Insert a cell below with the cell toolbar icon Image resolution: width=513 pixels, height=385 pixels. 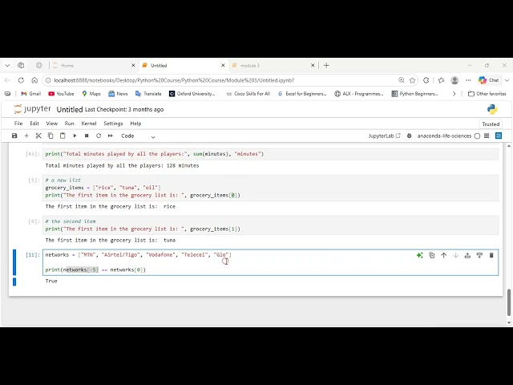pos(479,255)
